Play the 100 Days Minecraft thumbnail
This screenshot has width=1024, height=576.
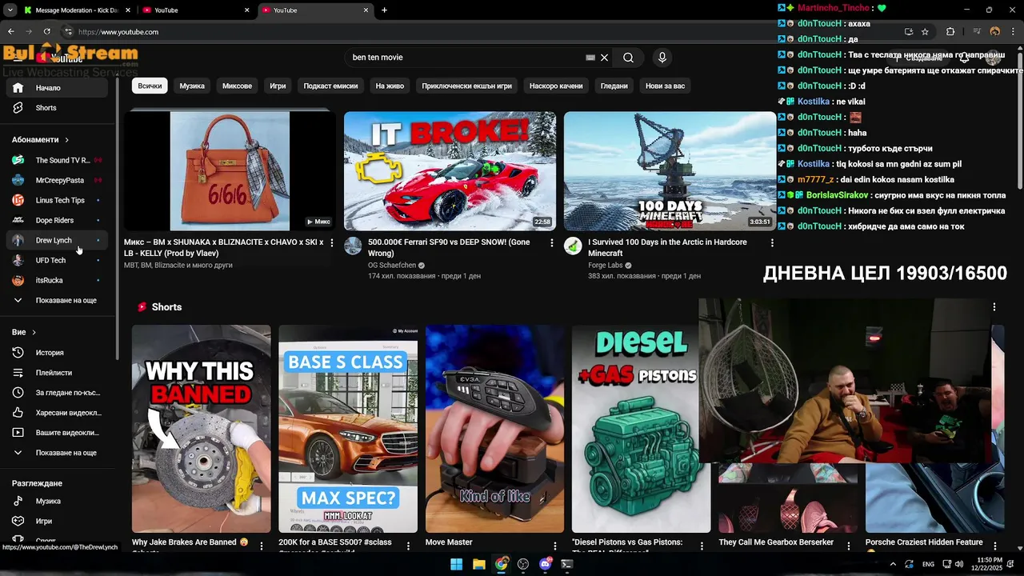[x=670, y=171]
